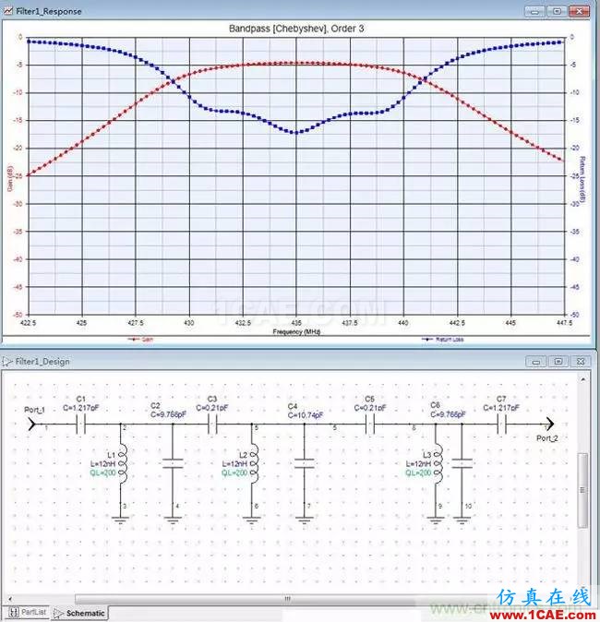
Task: Click the L=12nH label of L1
Action: (103, 463)
